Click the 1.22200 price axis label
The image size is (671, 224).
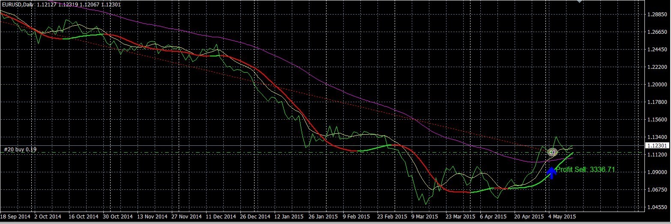point(656,67)
